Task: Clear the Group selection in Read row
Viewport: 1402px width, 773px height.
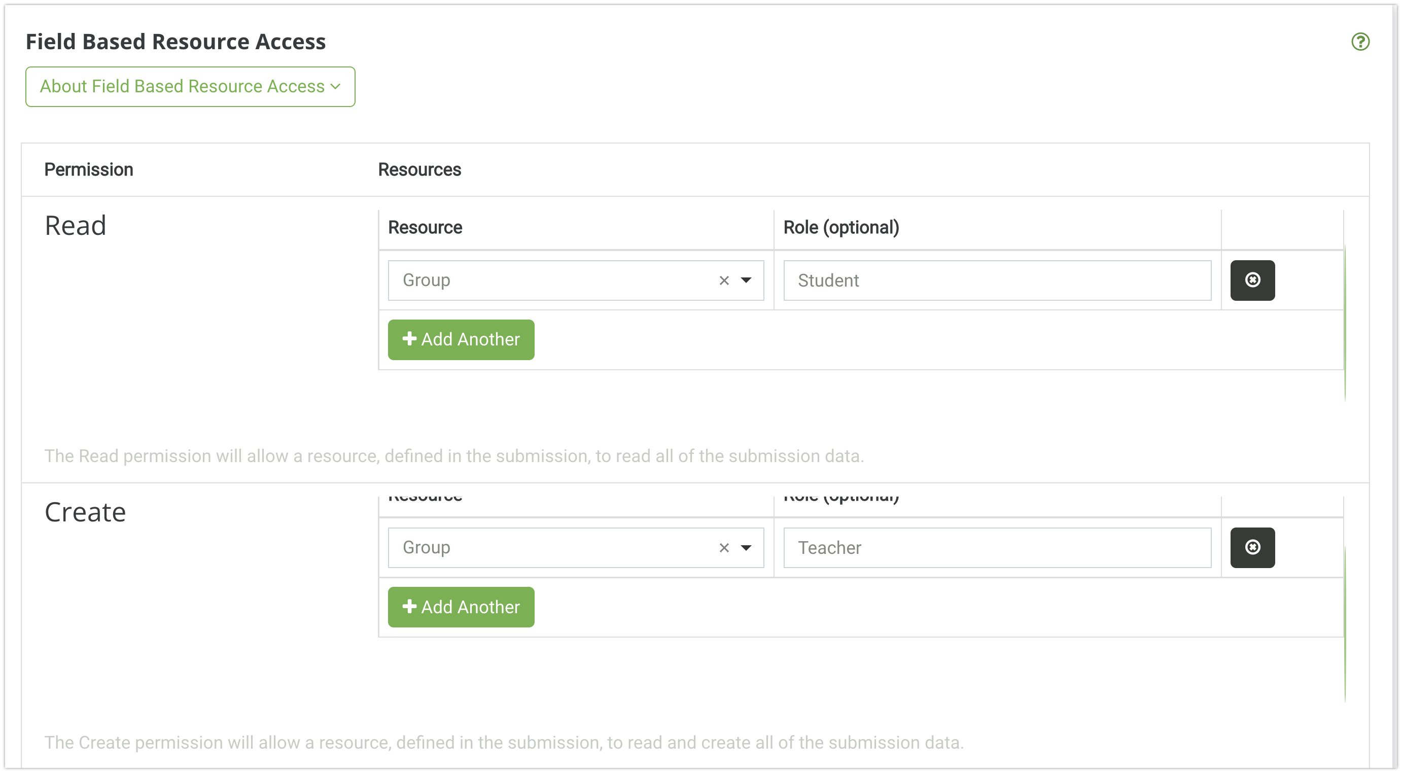Action: pyautogui.click(x=724, y=281)
